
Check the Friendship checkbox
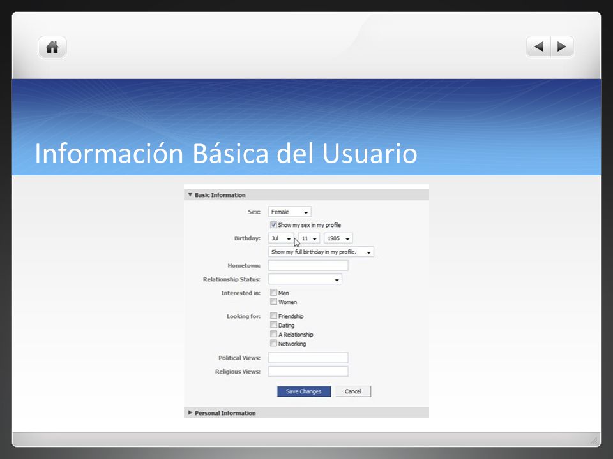click(x=274, y=316)
